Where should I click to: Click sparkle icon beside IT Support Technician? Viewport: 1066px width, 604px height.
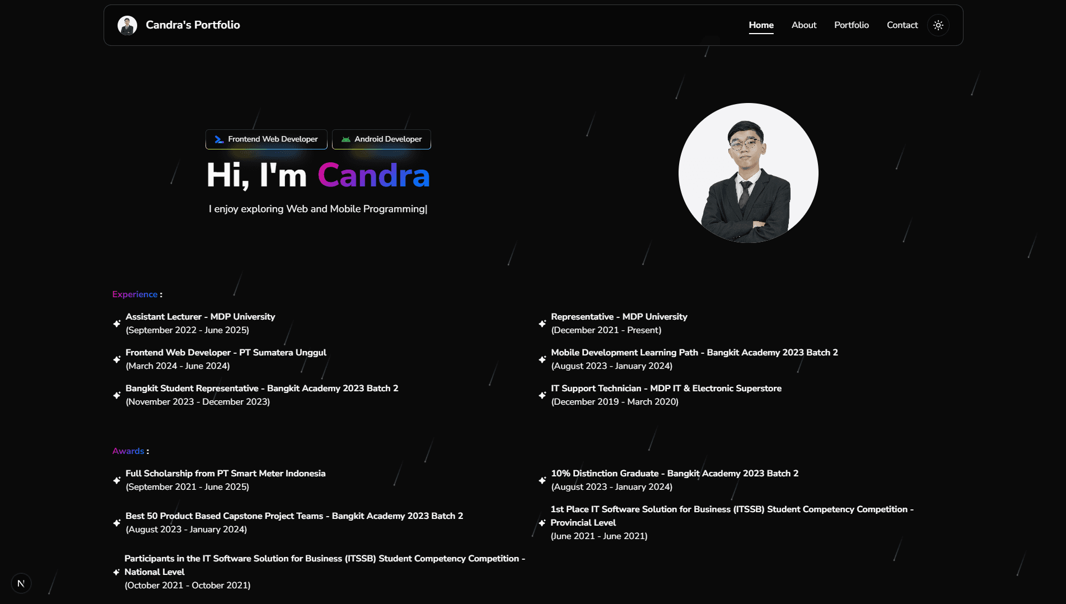pyautogui.click(x=542, y=395)
